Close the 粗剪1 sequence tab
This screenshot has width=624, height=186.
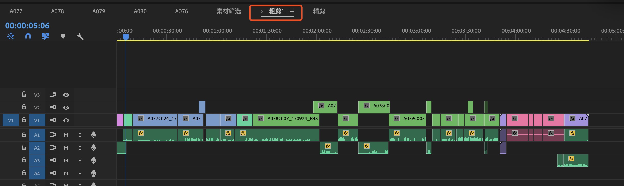(x=262, y=11)
